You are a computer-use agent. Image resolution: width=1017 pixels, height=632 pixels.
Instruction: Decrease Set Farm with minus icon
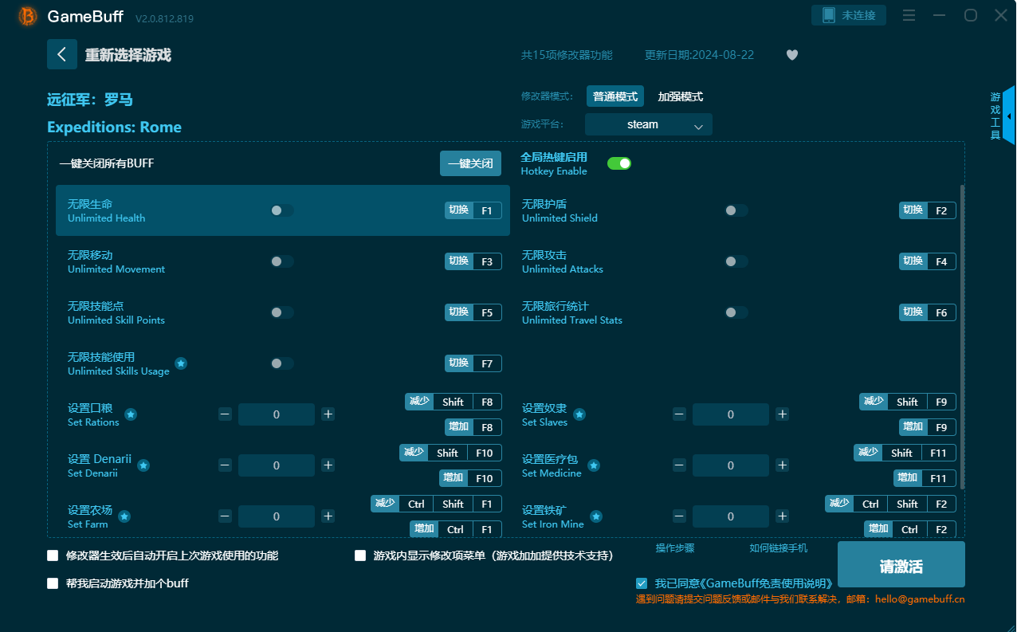point(225,516)
